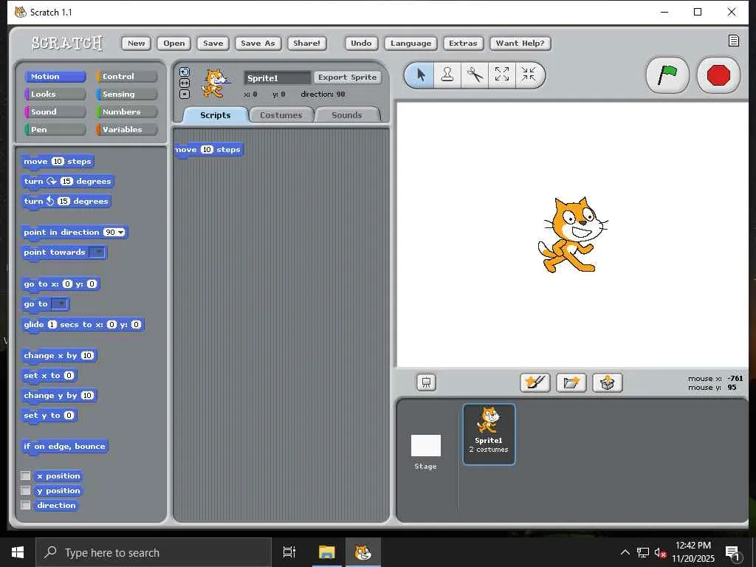Click choose new sprite from file button
The width and height of the screenshot is (756, 567).
571,383
